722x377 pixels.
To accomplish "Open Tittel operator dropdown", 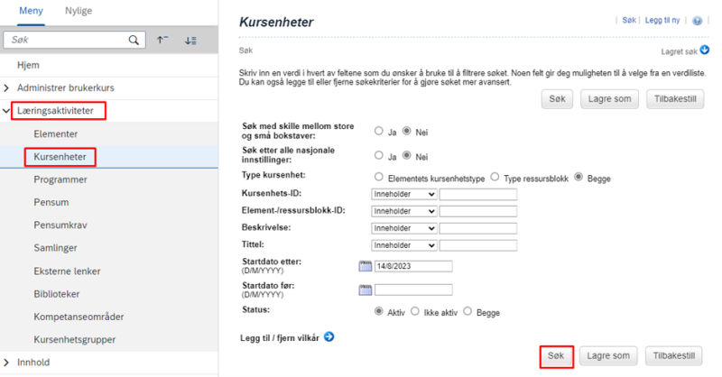I will [403, 245].
